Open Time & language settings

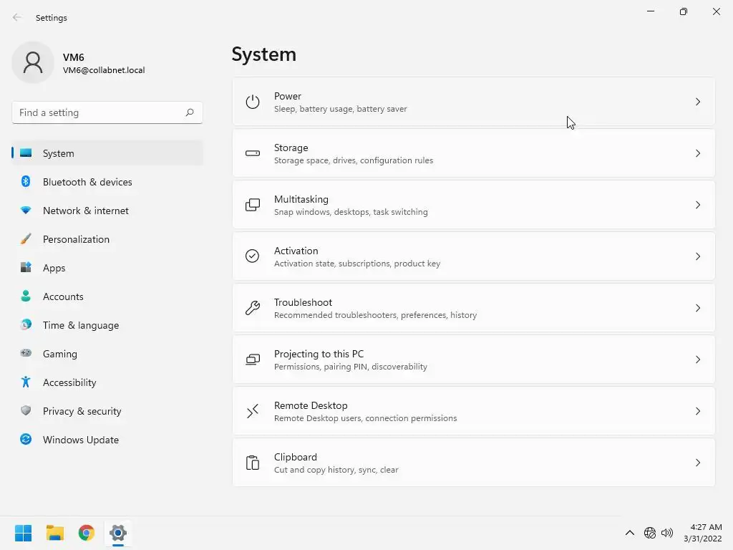107,325
